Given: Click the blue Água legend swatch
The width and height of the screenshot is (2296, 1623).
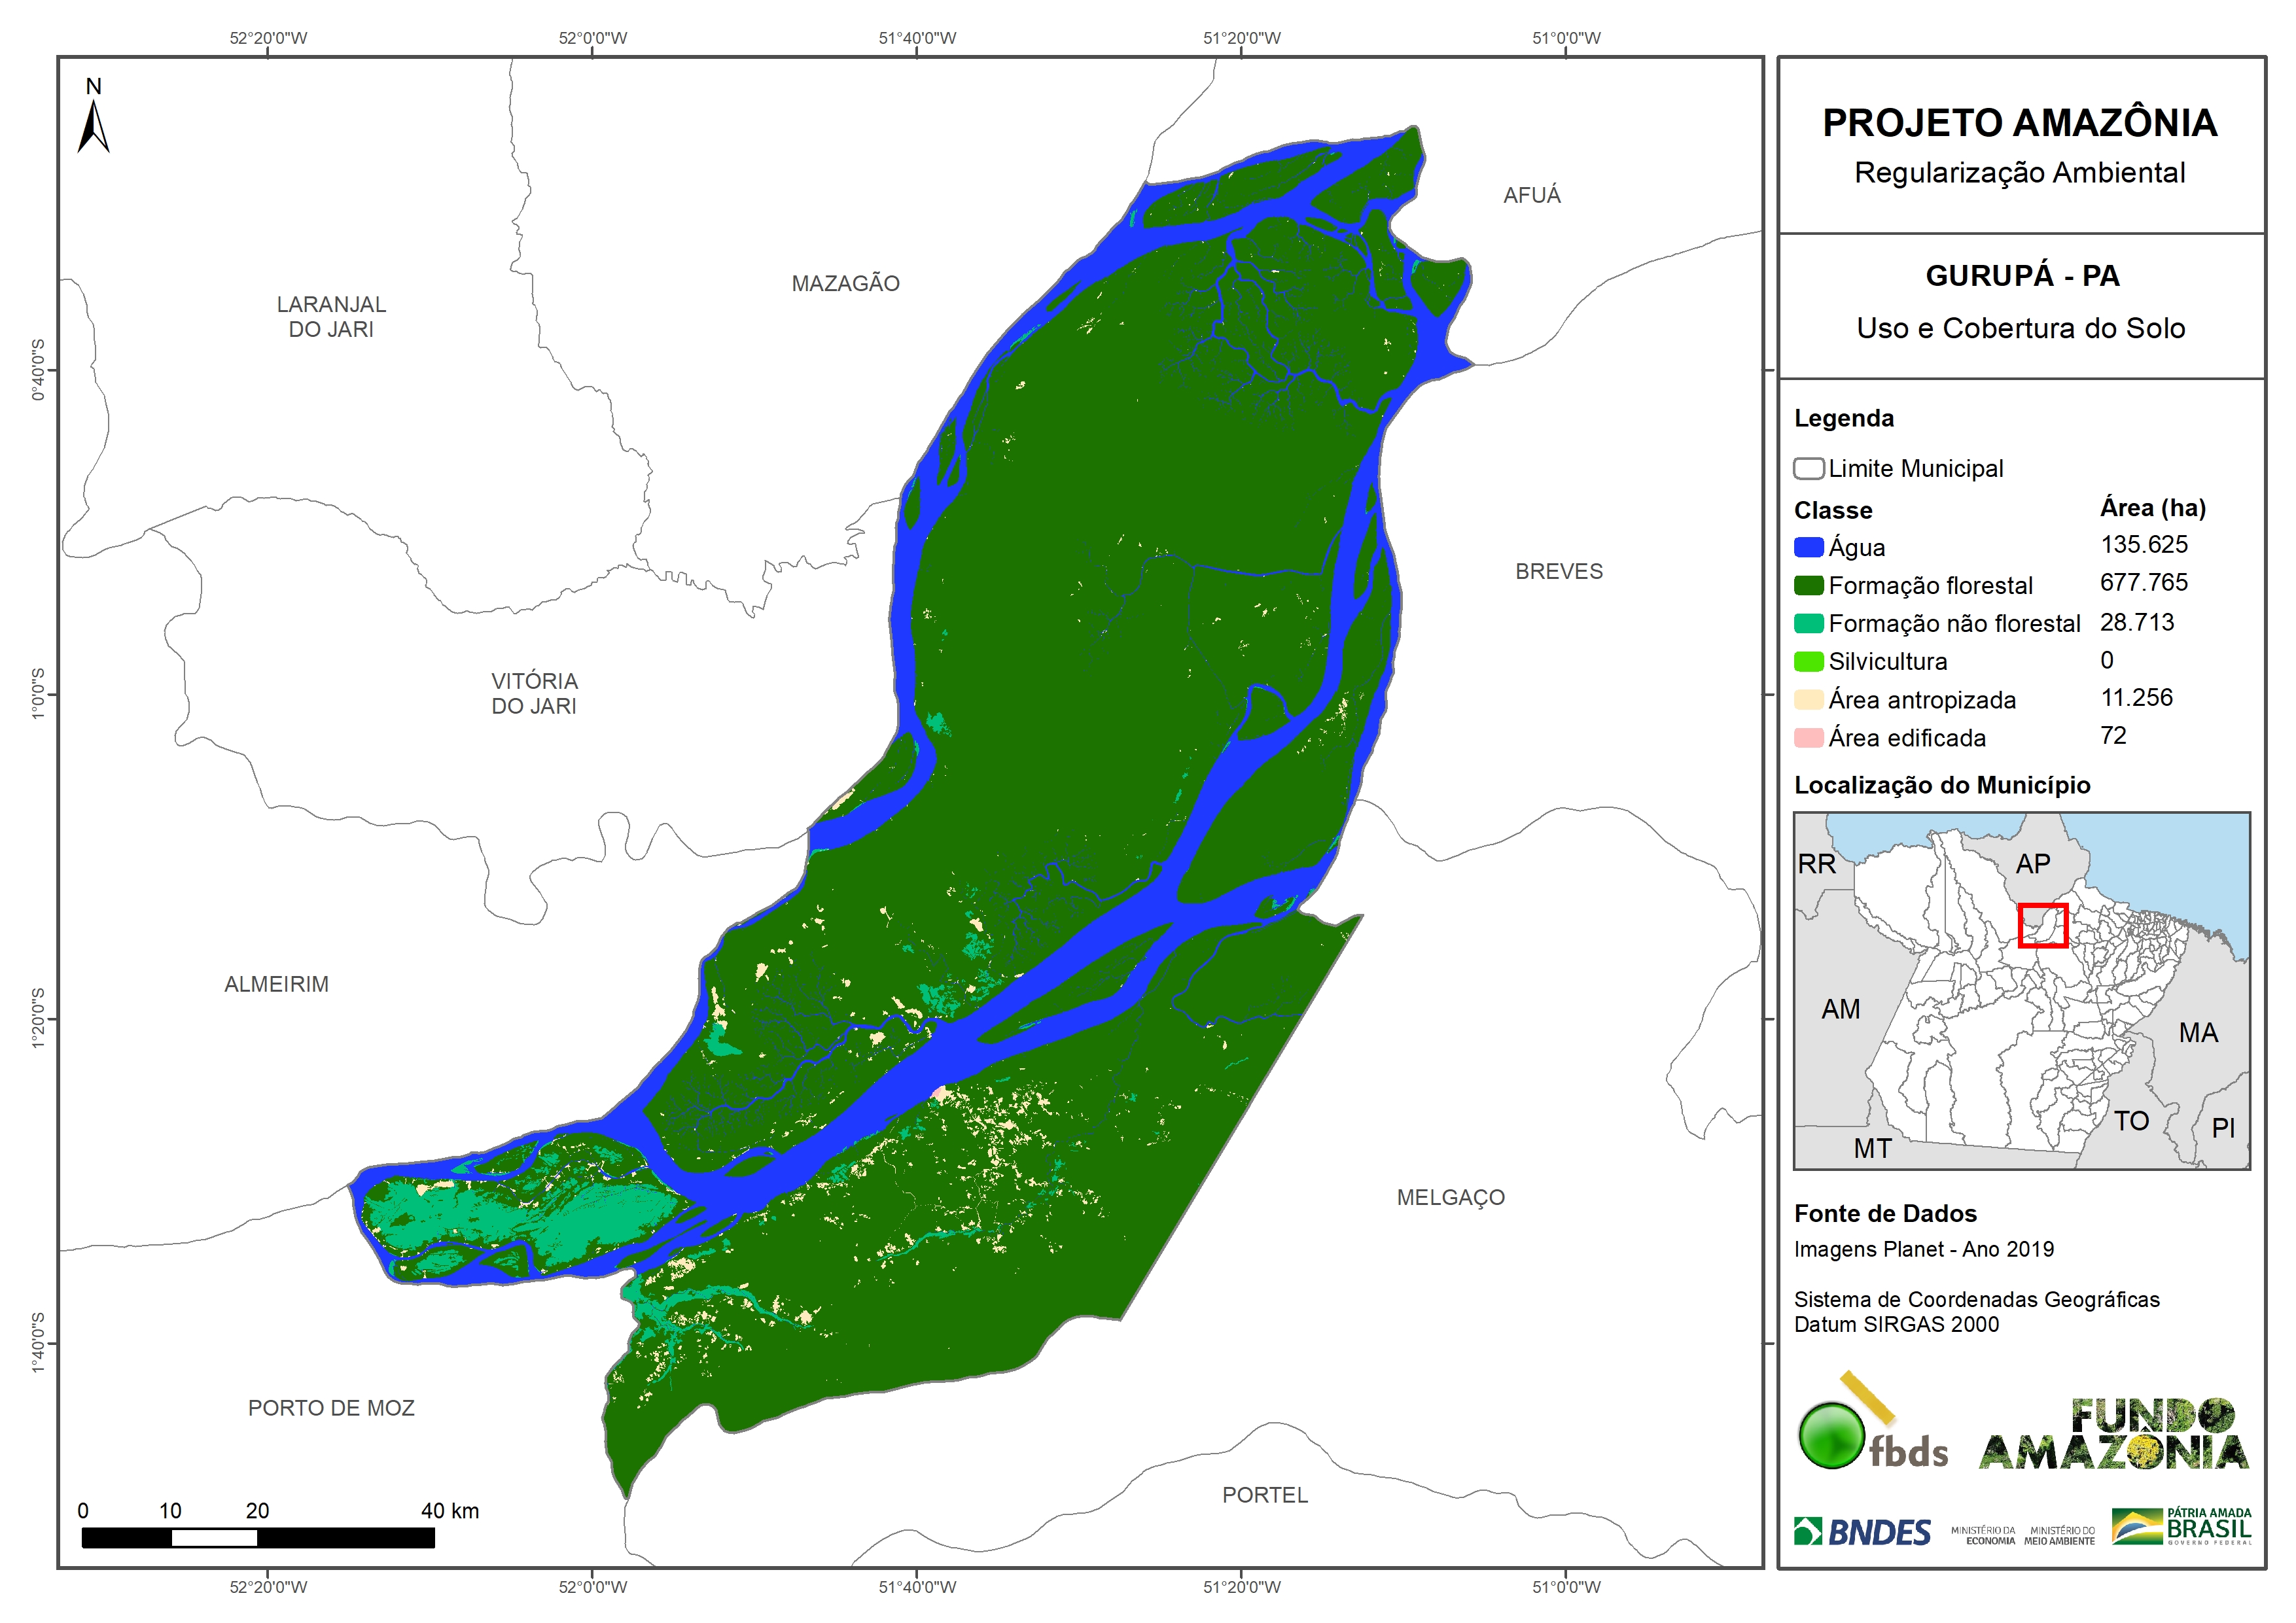Looking at the screenshot, I should tap(1808, 547).
